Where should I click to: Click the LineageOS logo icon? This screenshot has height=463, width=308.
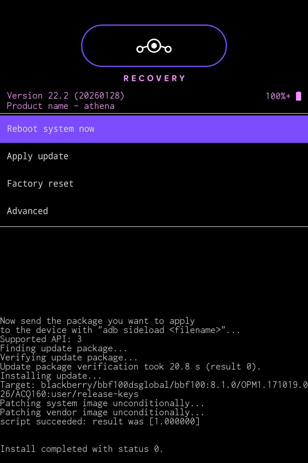pos(154,46)
